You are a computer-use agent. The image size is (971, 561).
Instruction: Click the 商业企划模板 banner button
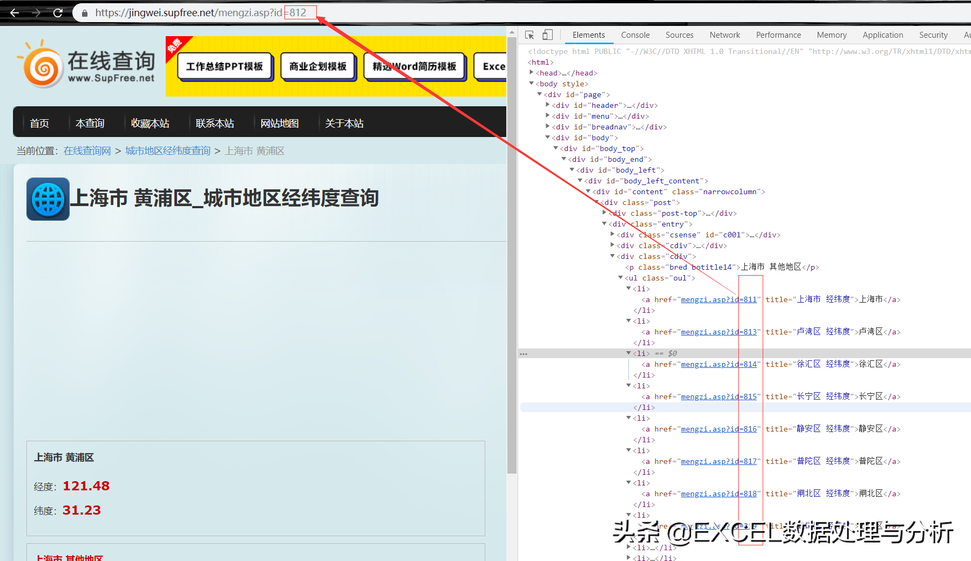click(x=318, y=67)
